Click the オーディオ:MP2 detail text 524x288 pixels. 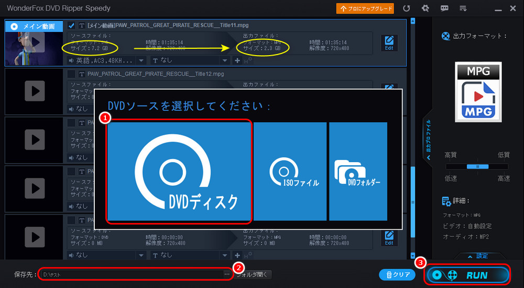click(x=466, y=237)
